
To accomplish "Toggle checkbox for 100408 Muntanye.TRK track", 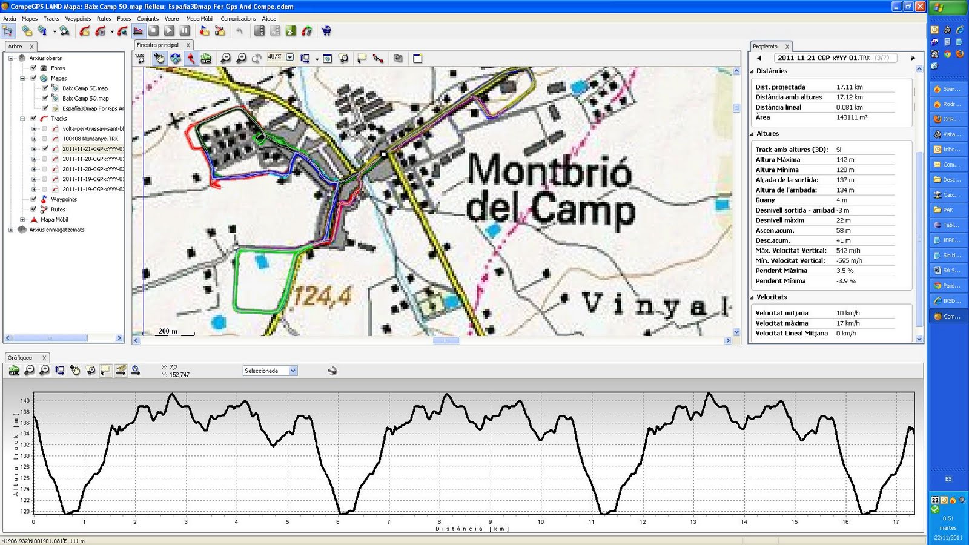I will [x=45, y=139].
